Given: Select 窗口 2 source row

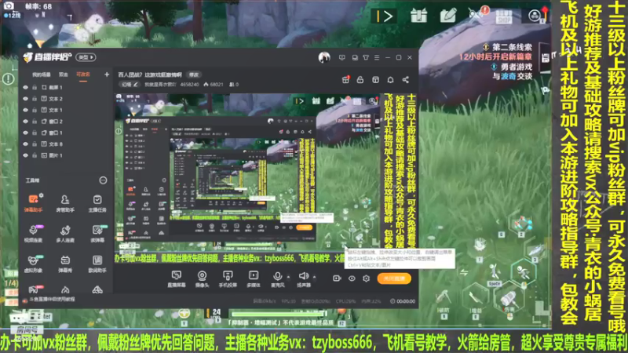Looking at the screenshot, I should pos(66,122).
